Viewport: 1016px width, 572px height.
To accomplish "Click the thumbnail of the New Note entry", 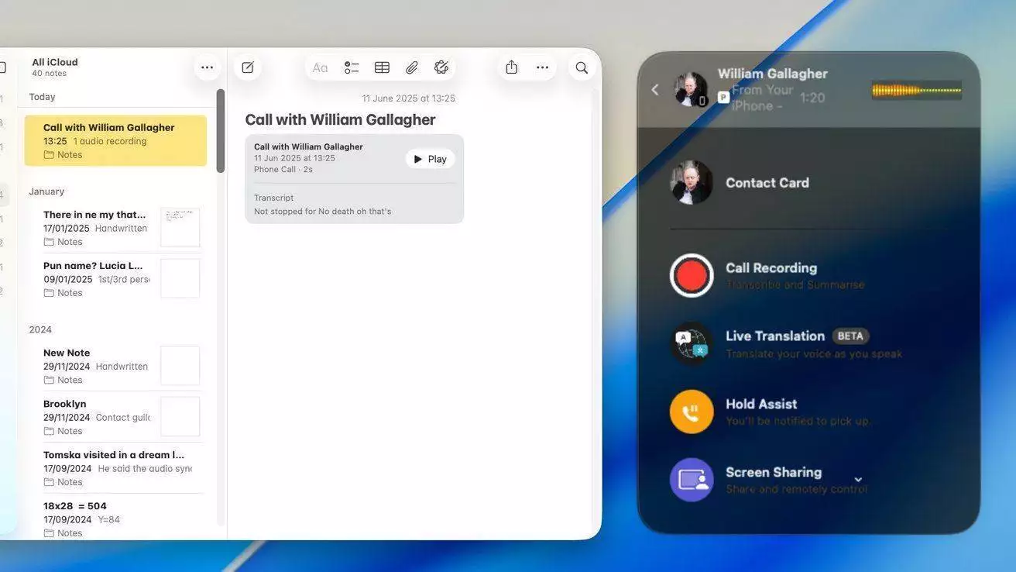I will [x=180, y=365].
